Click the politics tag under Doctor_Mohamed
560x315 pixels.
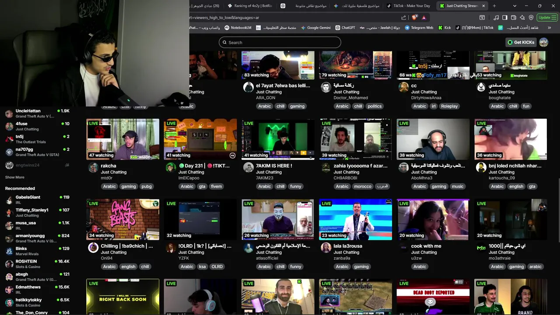click(x=374, y=106)
